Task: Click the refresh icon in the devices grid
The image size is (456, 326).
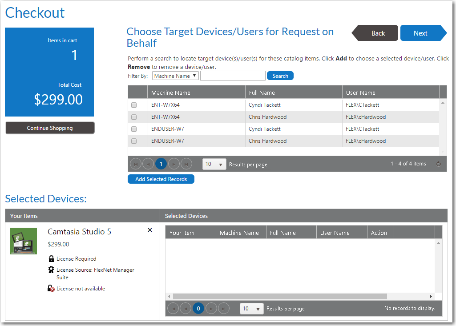Action: point(439,164)
